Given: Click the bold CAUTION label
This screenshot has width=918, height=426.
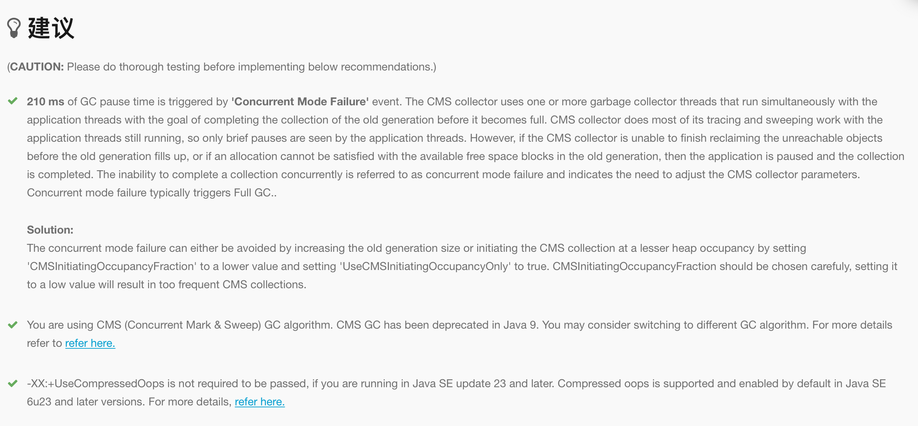Looking at the screenshot, I should (x=36, y=67).
